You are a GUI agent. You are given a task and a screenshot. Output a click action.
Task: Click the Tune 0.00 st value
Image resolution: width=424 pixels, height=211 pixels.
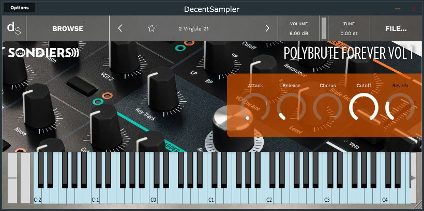(x=349, y=34)
